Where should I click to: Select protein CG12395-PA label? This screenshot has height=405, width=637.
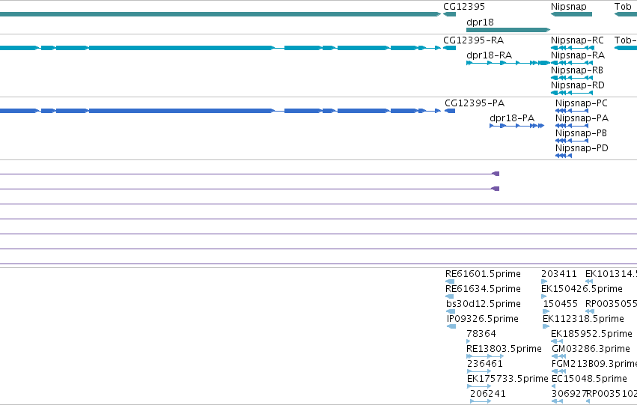(475, 103)
